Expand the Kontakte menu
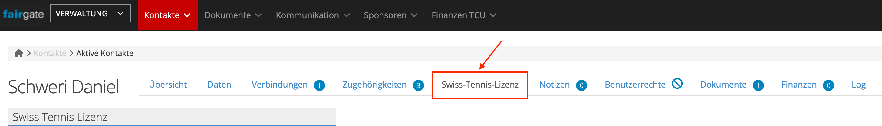This screenshot has width=882, height=126. pos(167,15)
